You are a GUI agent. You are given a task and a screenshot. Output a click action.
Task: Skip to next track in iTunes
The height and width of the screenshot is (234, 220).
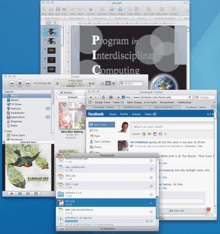[x=28, y=84]
